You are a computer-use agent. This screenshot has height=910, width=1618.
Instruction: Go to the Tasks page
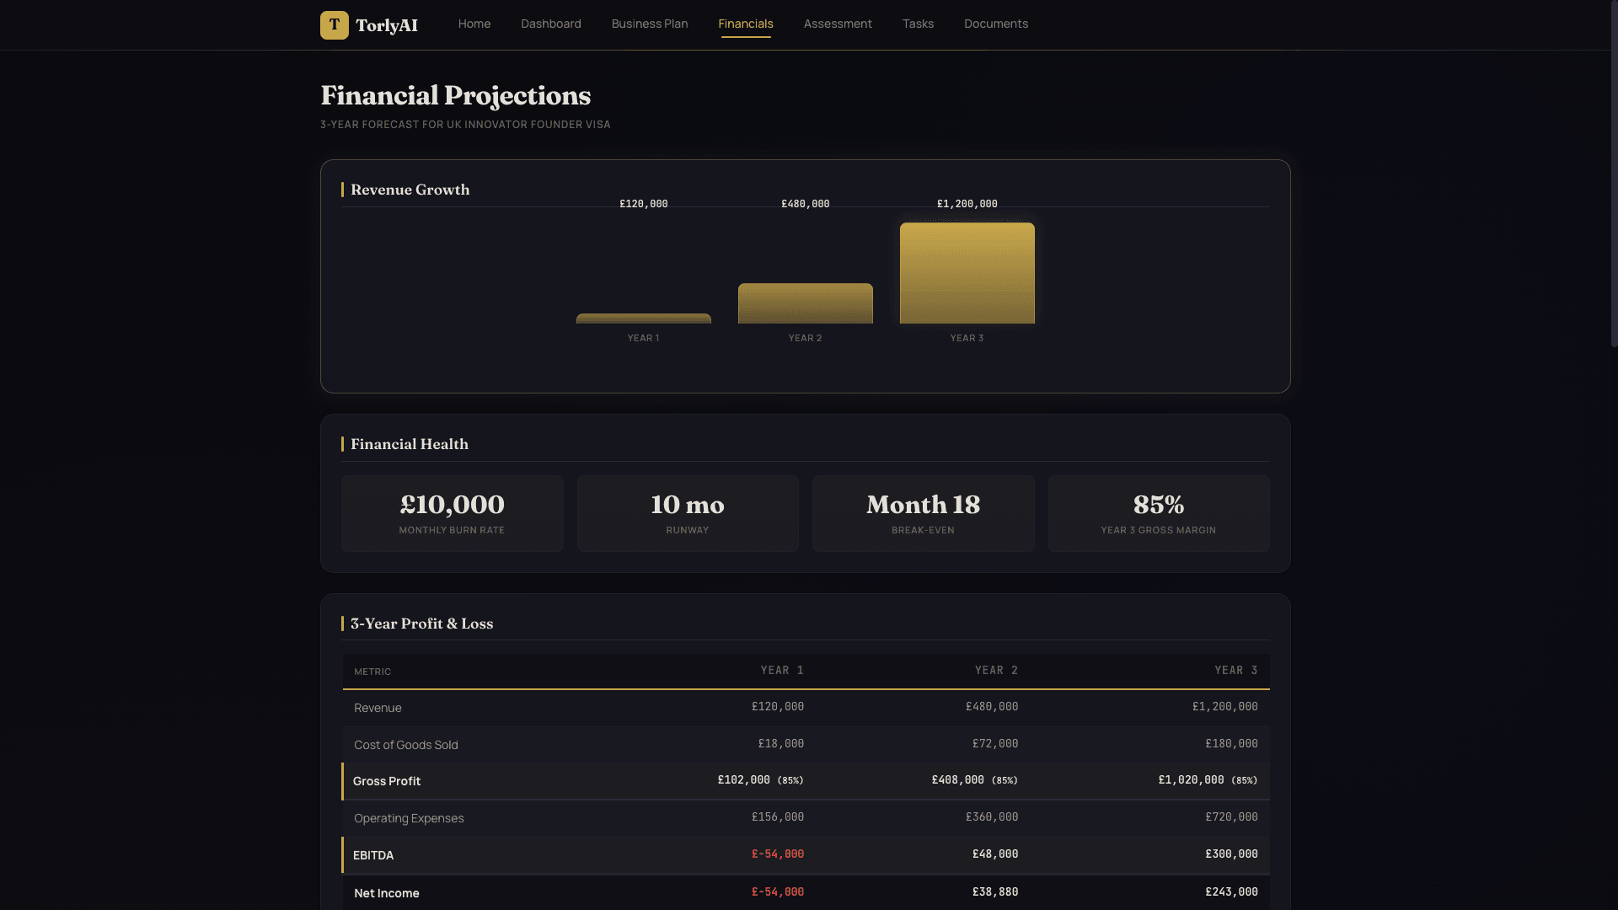pos(917,24)
